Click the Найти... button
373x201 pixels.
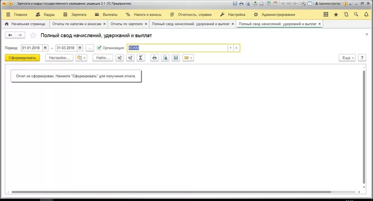(x=103, y=58)
